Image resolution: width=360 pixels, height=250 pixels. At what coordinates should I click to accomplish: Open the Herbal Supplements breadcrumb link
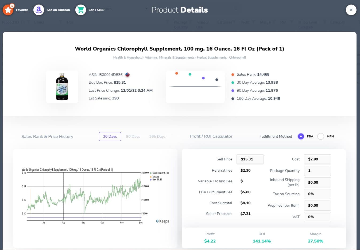coord(212,57)
